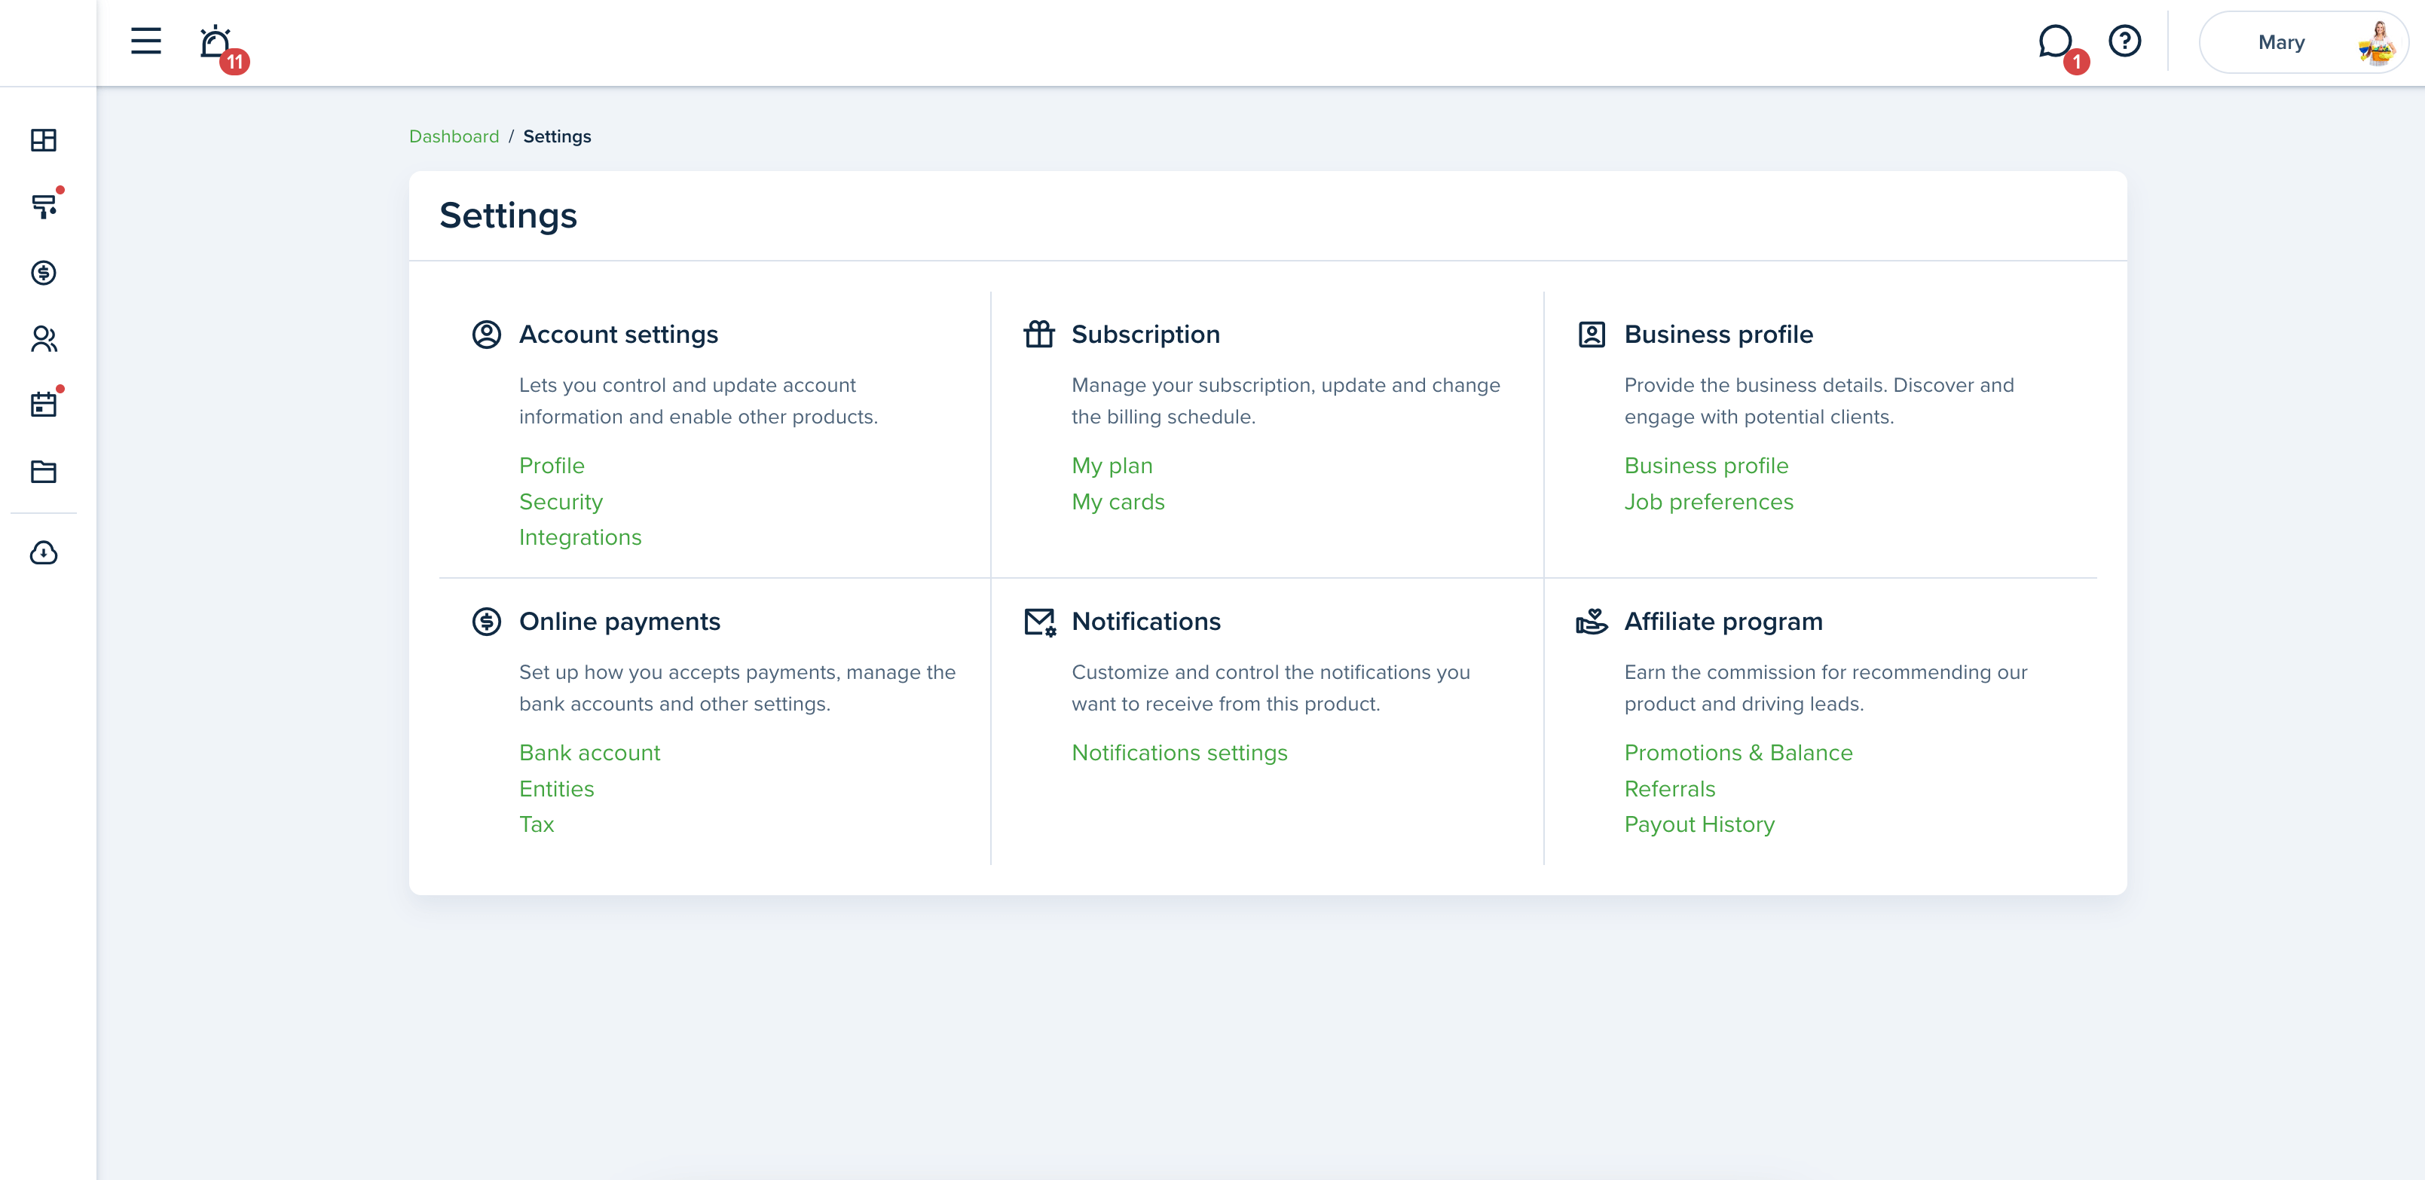Open Job preferences link
Screen dimensions: 2425x1180
click(1708, 502)
